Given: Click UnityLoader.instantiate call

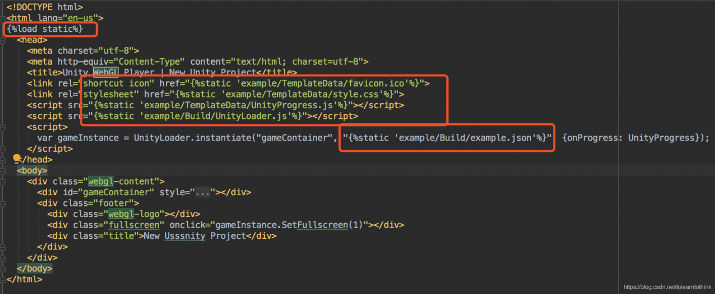Looking at the screenshot, I should pyautogui.click(x=192, y=138).
